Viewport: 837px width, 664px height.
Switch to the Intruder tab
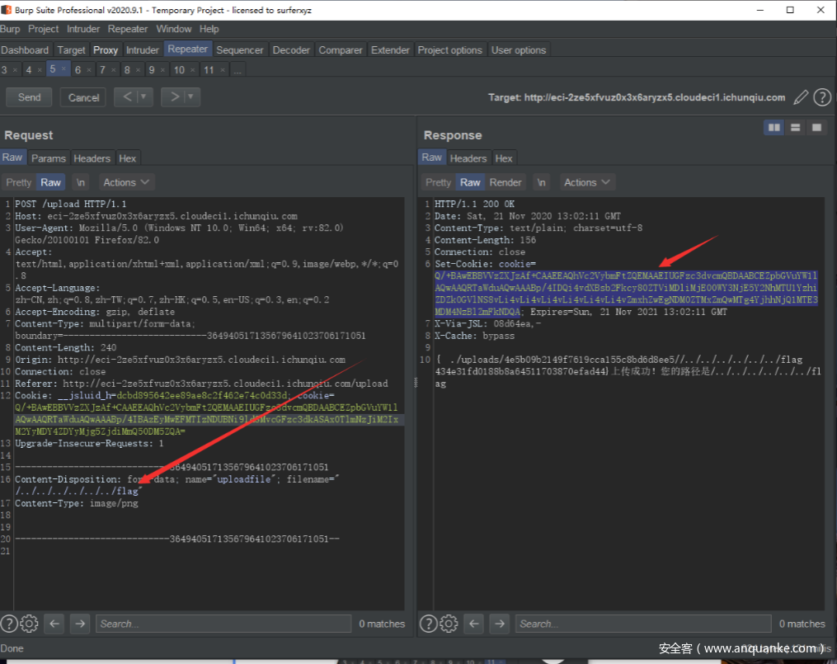(142, 50)
